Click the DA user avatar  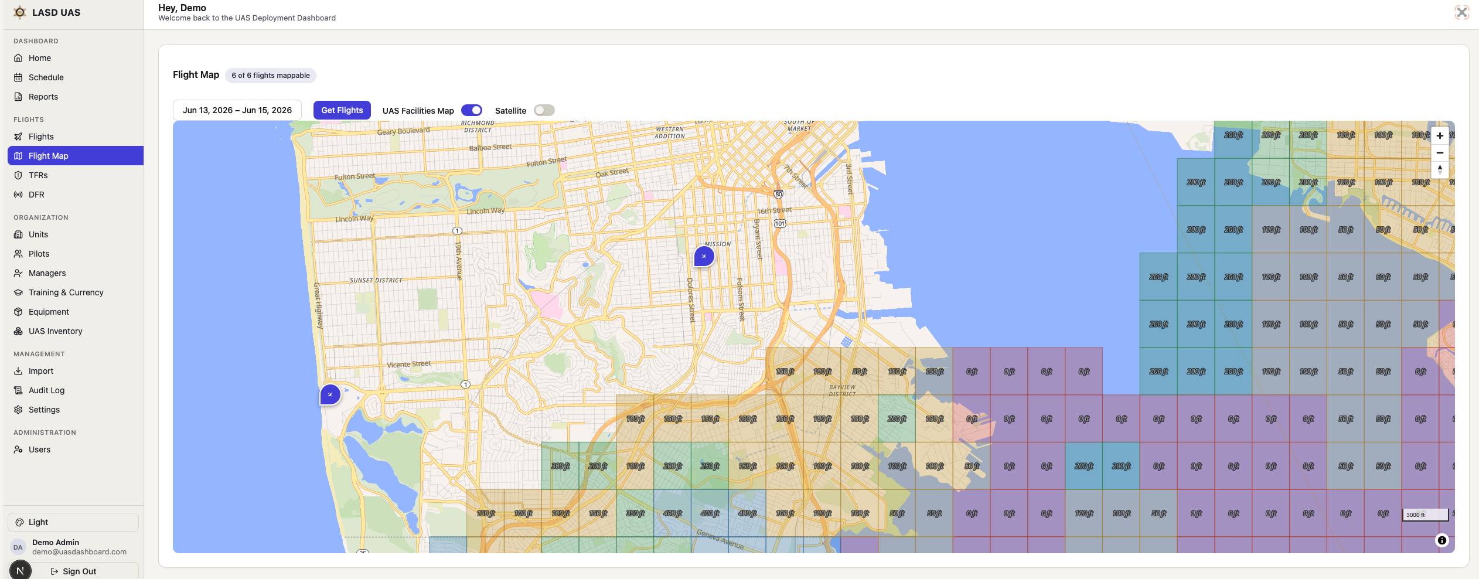coord(18,547)
